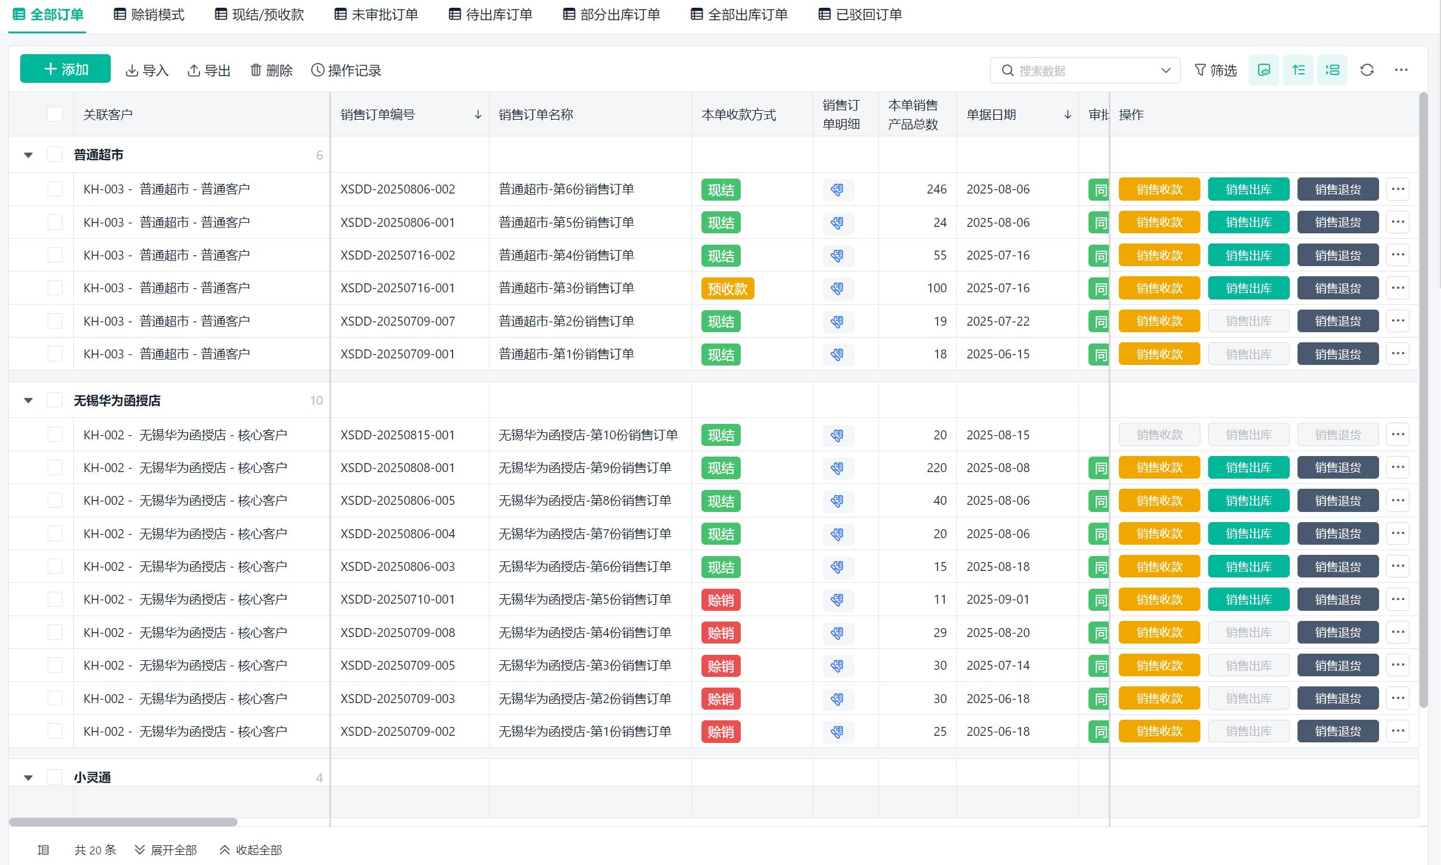1441x865 pixels.
Task: Click the green 添加 button
Action: tap(65, 69)
